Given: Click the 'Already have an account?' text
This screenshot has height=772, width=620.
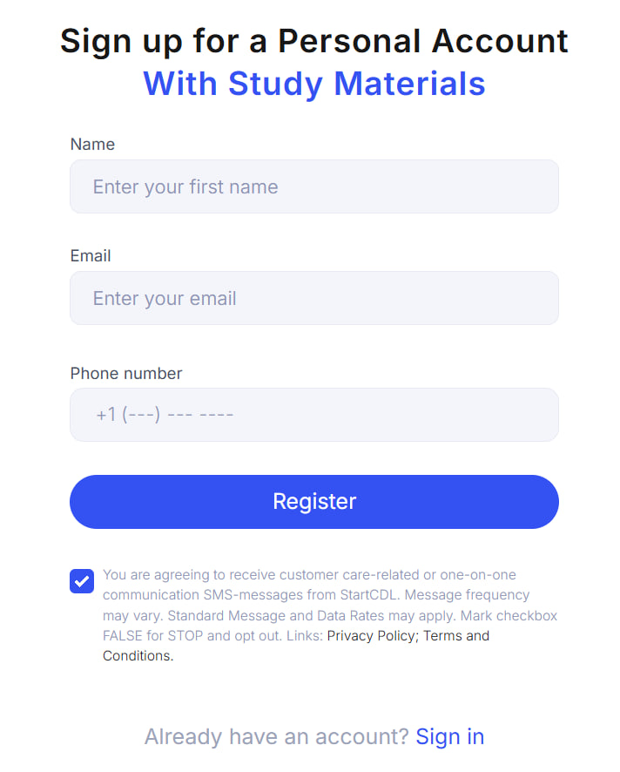Looking at the screenshot, I should [276, 736].
